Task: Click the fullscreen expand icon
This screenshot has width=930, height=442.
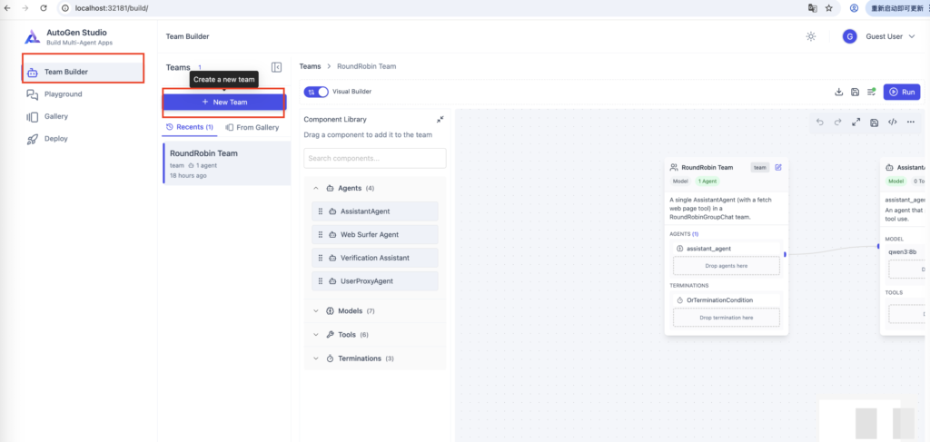Action: [856, 122]
